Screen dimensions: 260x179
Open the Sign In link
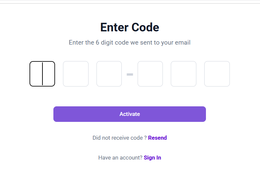pyautogui.click(x=152, y=158)
